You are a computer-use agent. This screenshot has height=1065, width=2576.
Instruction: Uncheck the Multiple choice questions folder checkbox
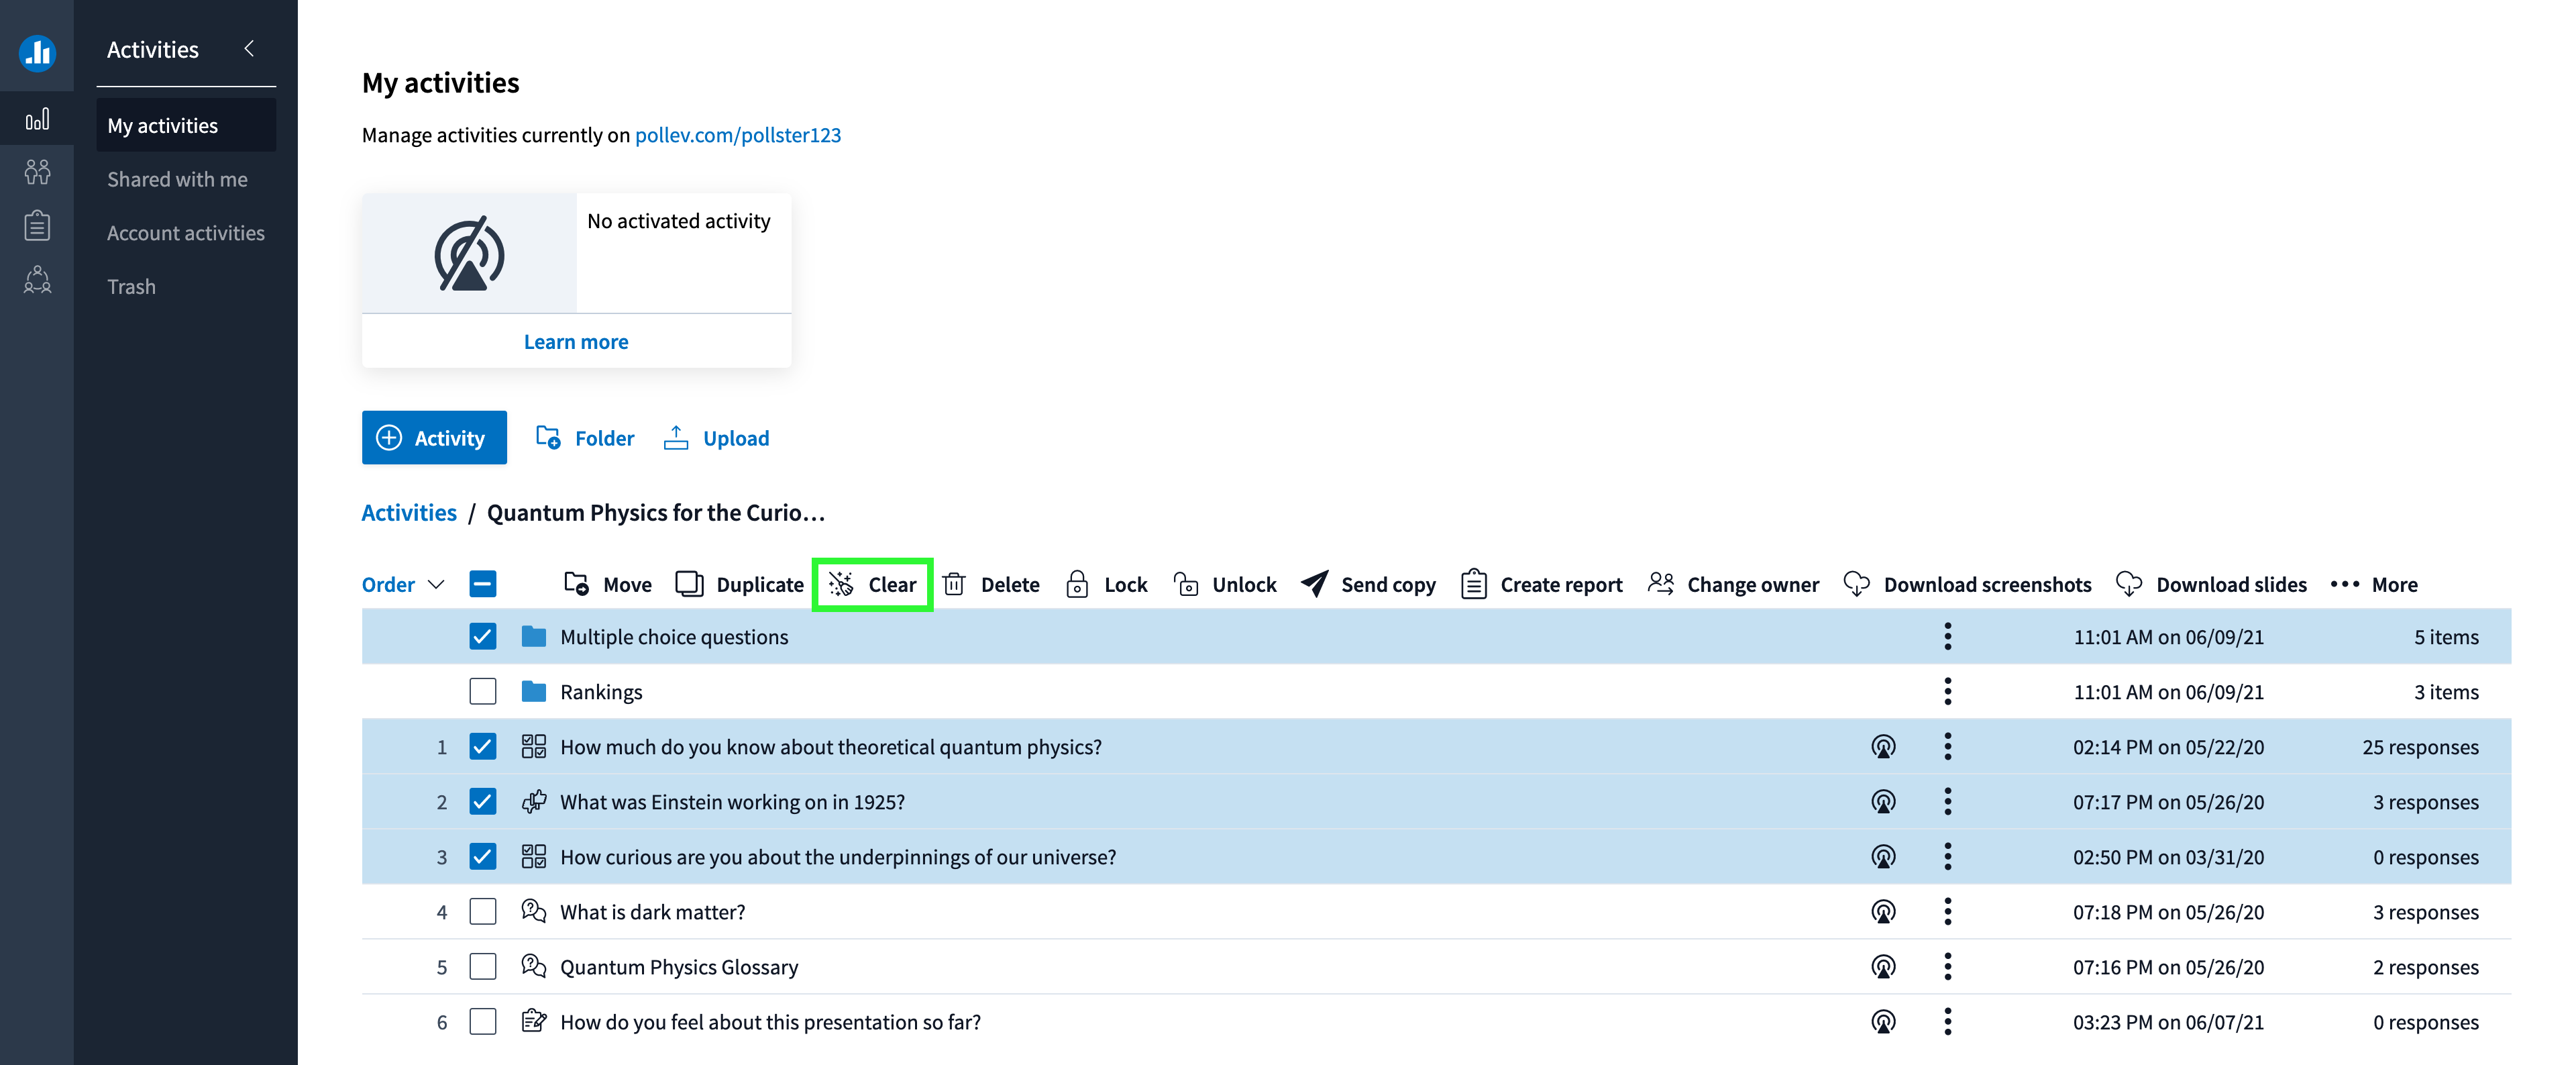[x=483, y=637]
